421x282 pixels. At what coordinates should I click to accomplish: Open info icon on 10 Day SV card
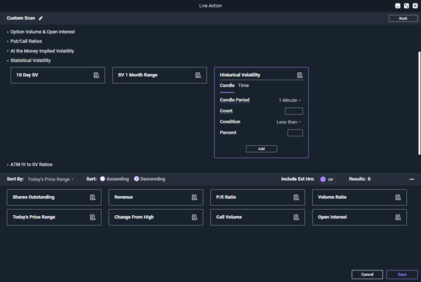click(x=96, y=75)
